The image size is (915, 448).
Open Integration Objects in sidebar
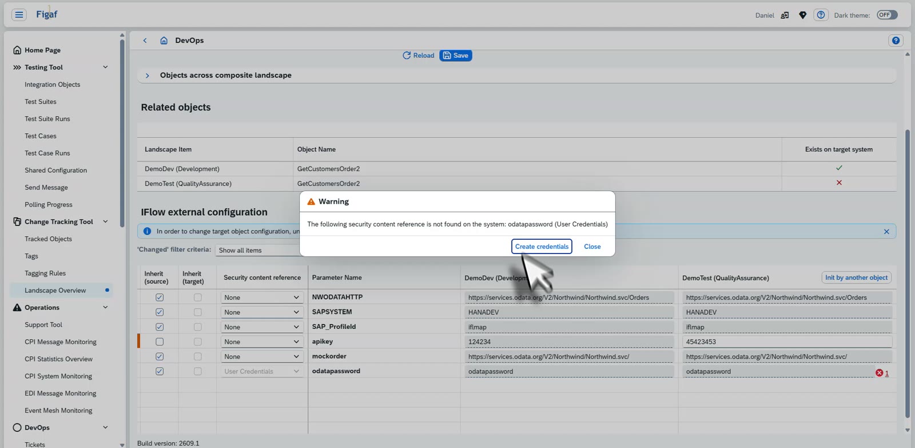pos(52,85)
